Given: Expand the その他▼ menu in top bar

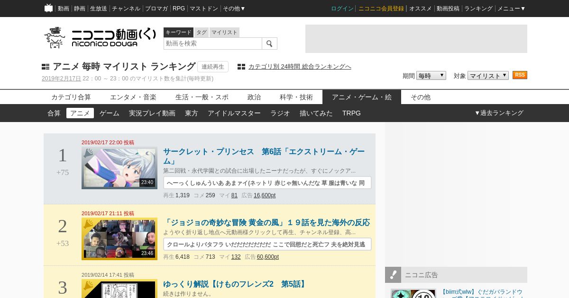Looking at the screenshot, I should [234, 9].
